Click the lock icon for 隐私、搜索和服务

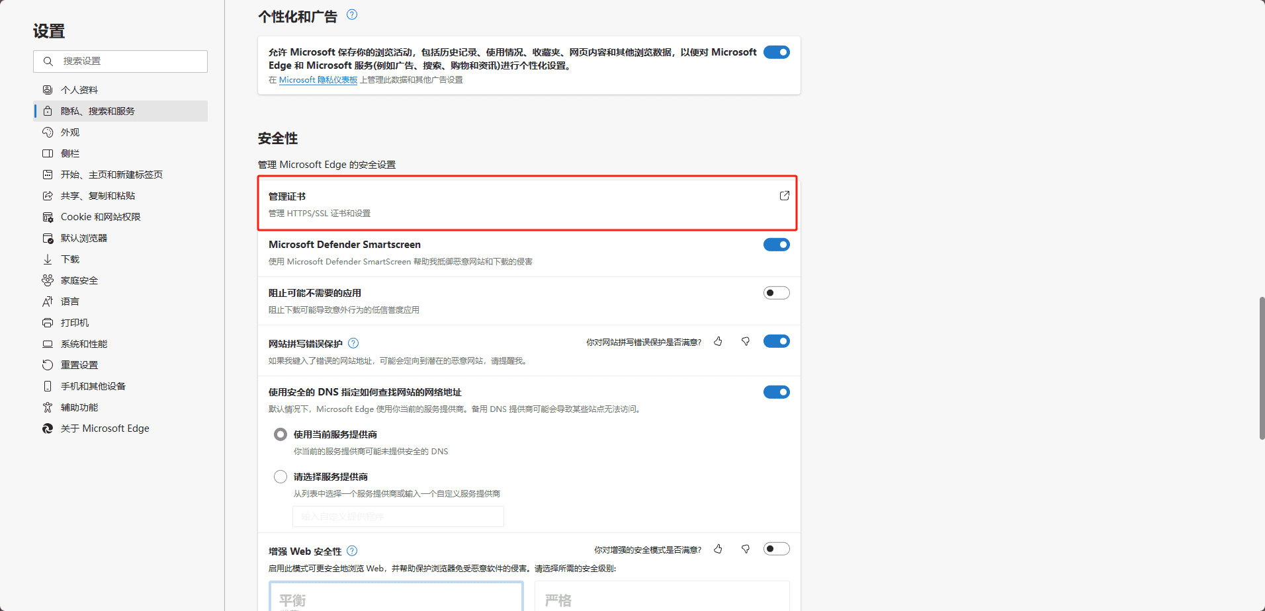click(48, 111)
